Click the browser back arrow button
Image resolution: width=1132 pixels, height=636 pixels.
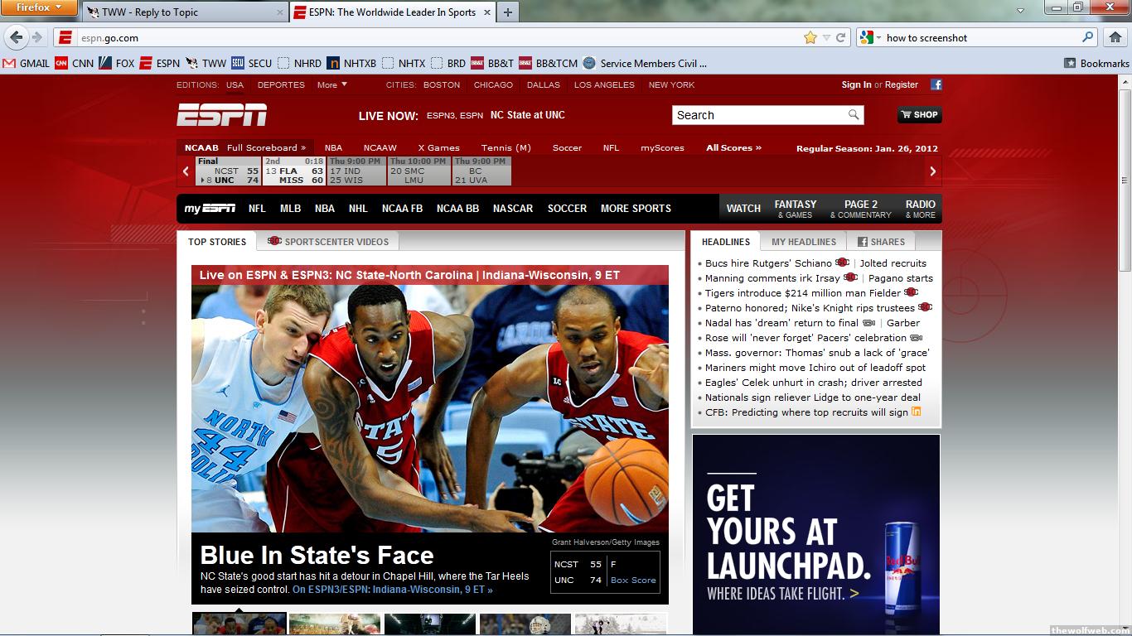pos(17,37)
